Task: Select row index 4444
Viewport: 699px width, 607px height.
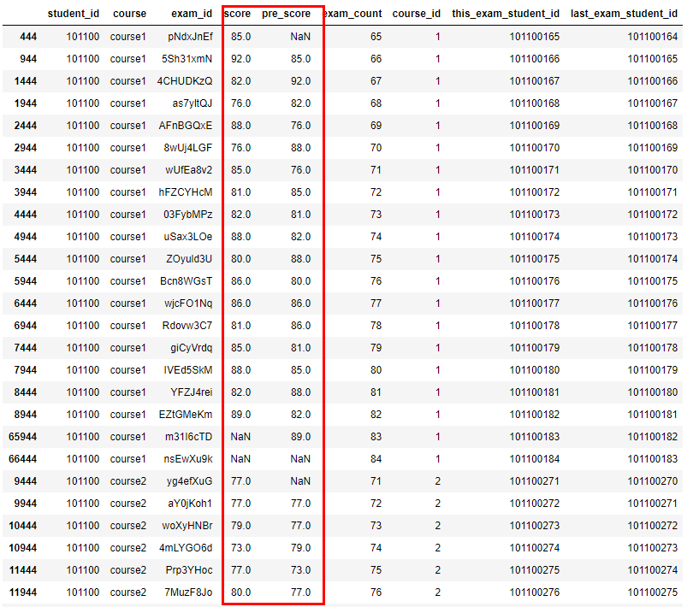Action: 26,215
